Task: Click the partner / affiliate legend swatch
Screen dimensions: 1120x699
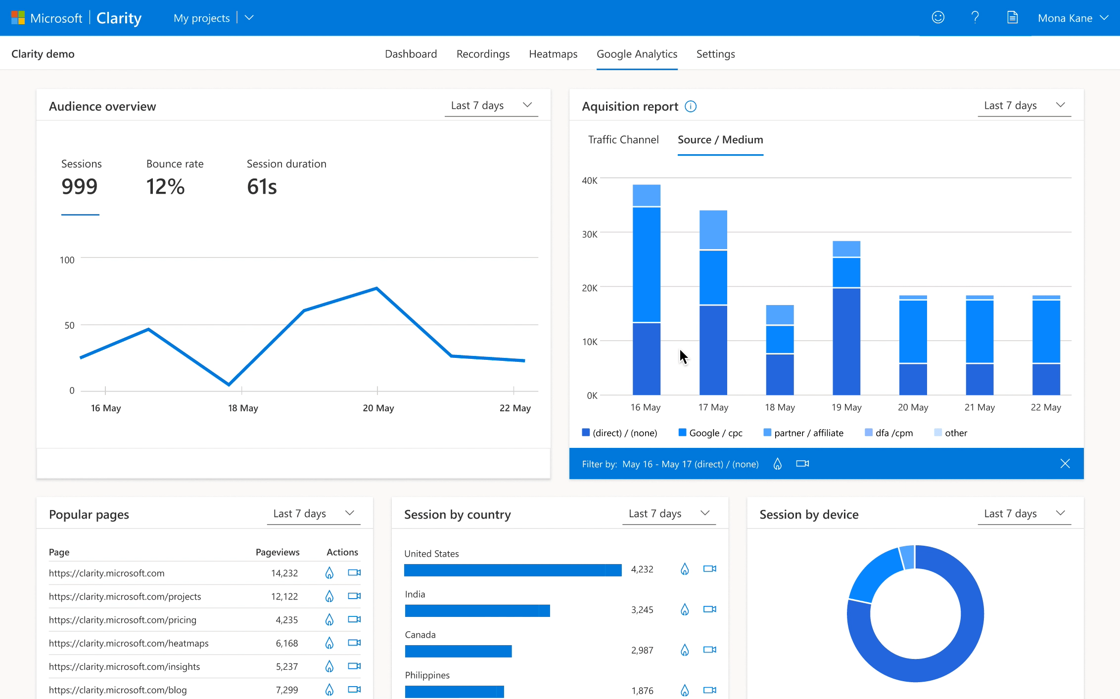Action: click(x=767, y=433)
